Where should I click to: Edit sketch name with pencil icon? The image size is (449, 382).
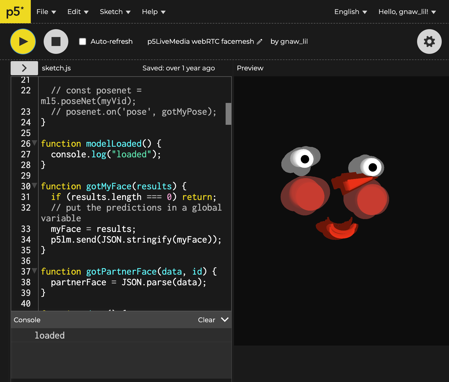coord(259,42)
